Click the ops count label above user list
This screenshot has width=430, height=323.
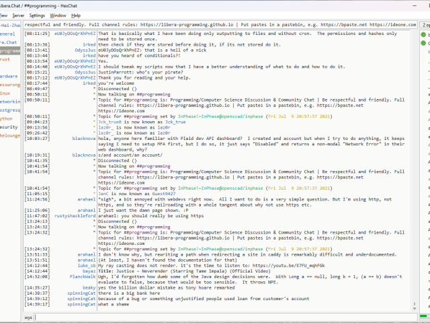[426, 24]
